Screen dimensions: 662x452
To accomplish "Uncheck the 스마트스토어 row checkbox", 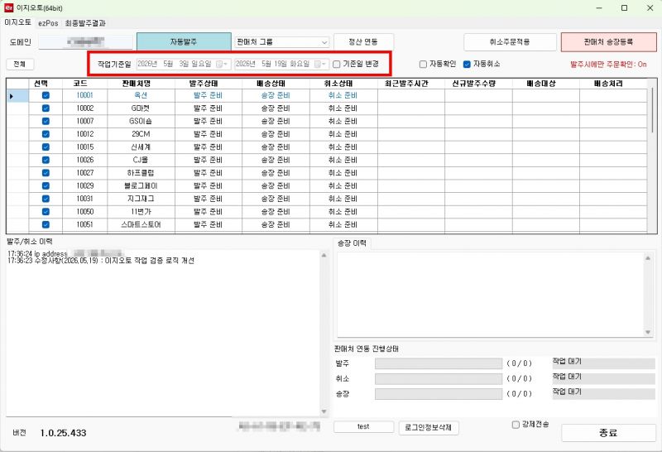I will (46, 224).
